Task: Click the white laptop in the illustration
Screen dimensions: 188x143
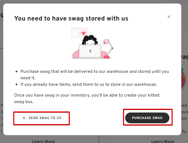Action: (x=90, y=52)
